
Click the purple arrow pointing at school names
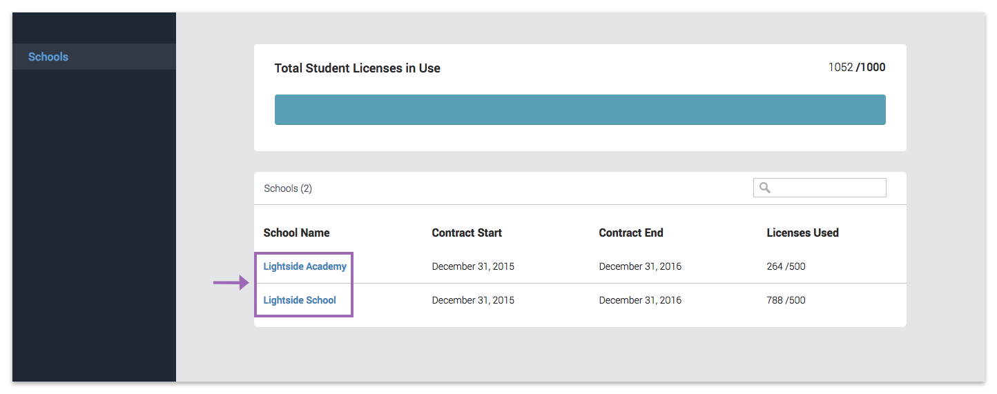pos(231,282)
